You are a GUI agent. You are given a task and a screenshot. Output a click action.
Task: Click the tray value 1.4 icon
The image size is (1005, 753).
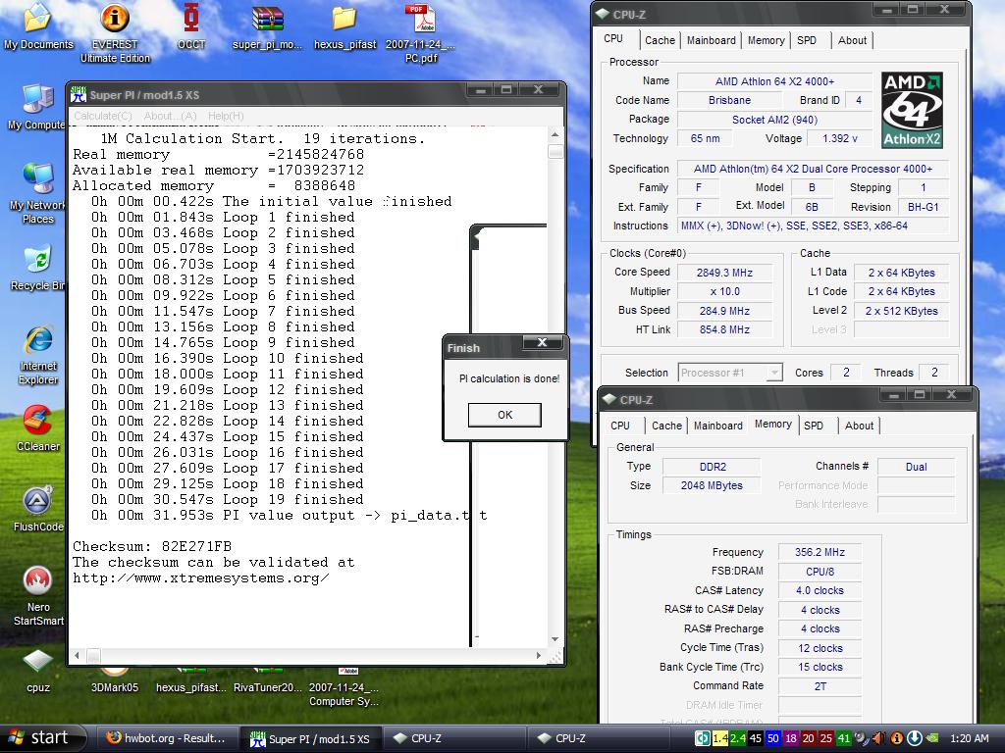click(720, 738)
